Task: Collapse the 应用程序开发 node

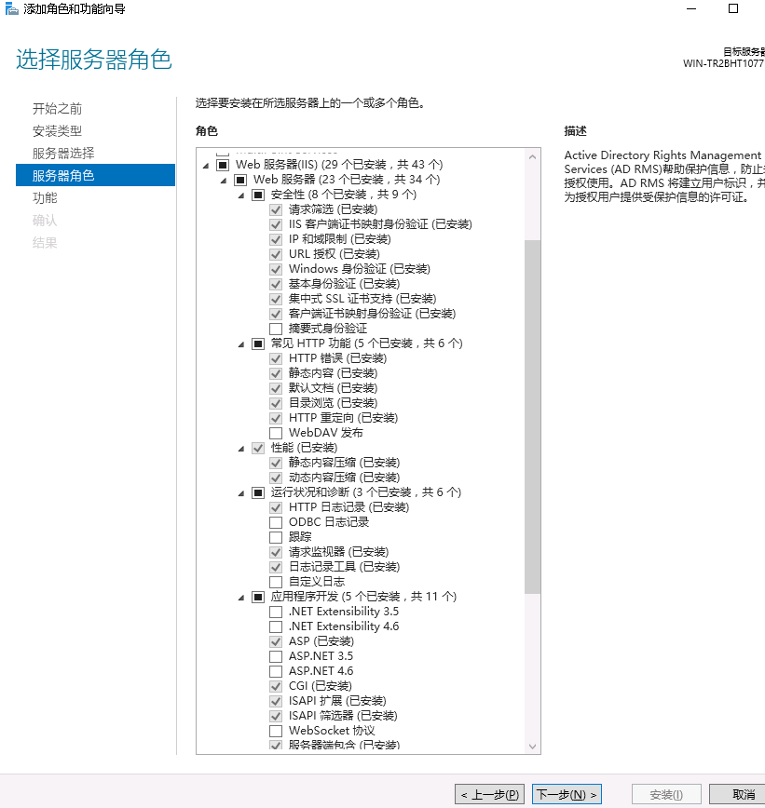Action: click(241, 598)
